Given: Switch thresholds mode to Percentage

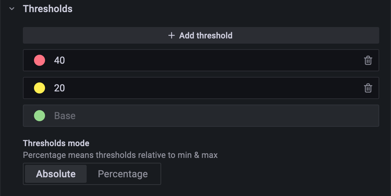Looking at the screenshot, I should [123, 174].
